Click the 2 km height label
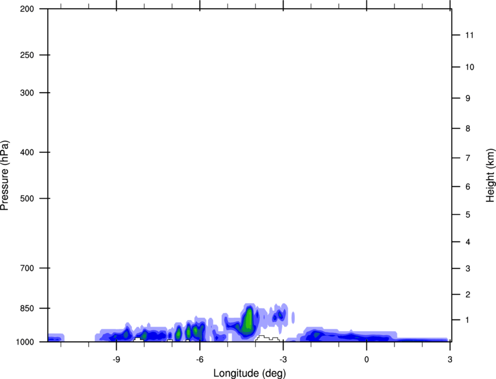Image resolution: width=496 pixels, height=379 pixels. (467, 294)
